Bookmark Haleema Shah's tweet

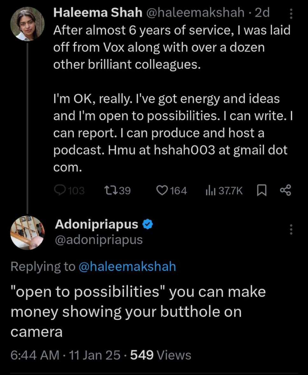point(261,190)
